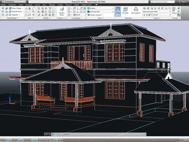Open the Render ribbon tab
The width and height of the screenshot is (189, 142).
click(x=3, y=5)
